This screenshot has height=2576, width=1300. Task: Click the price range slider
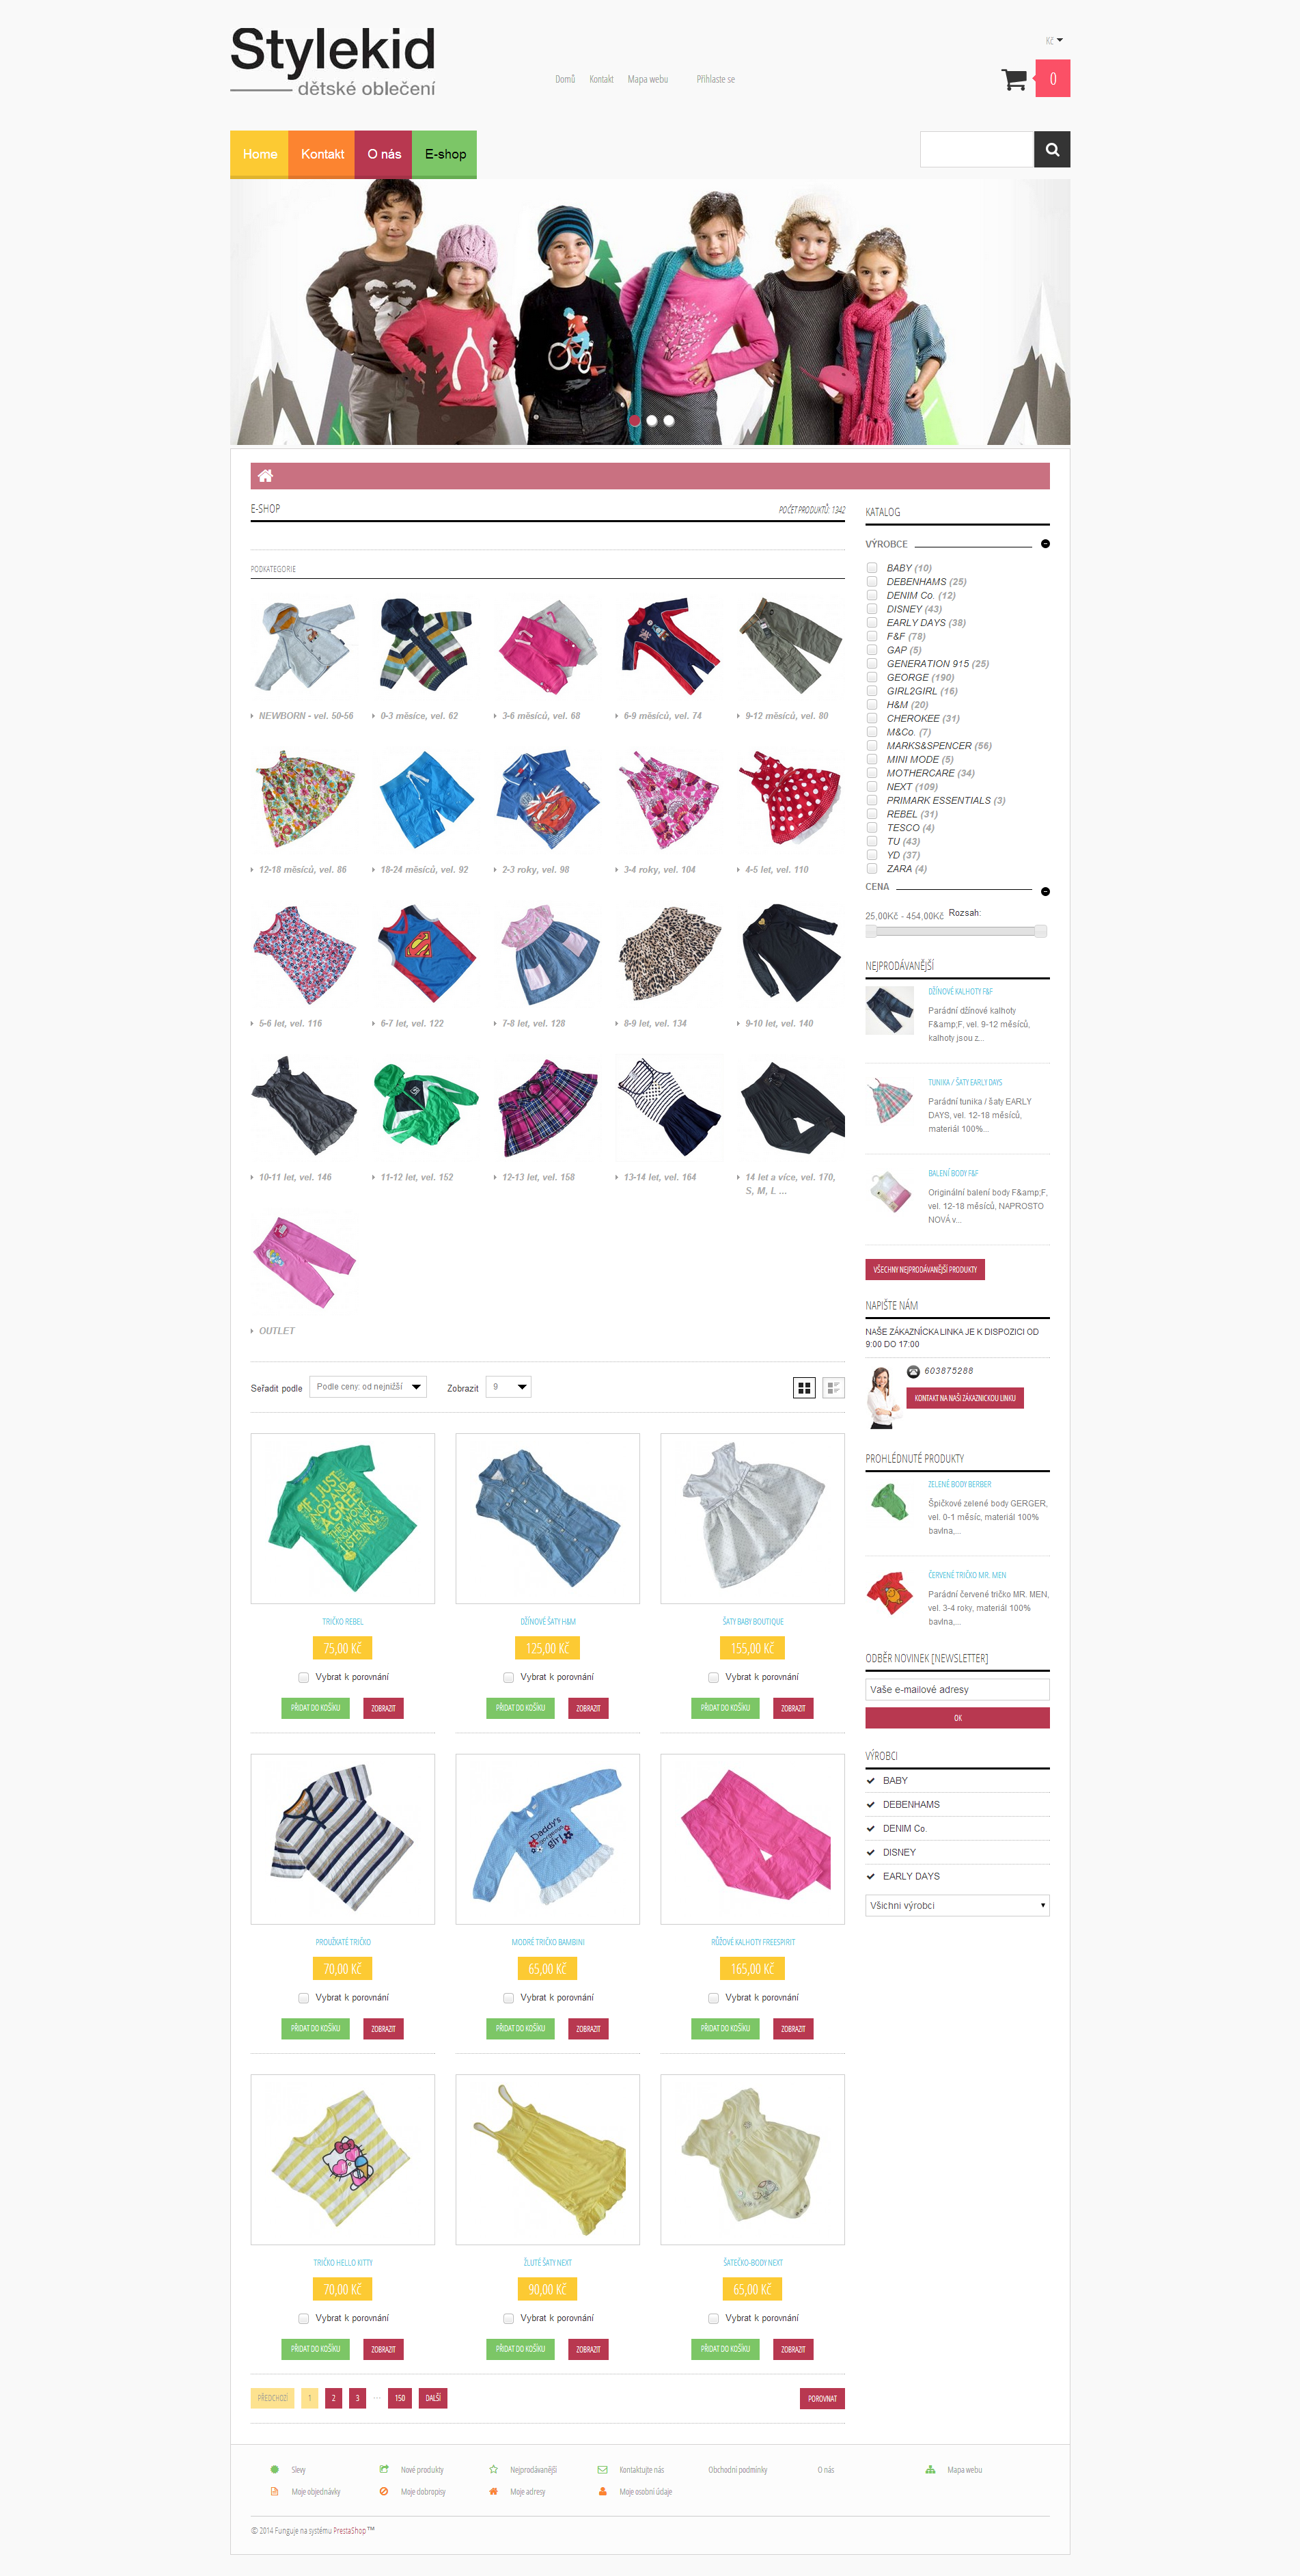(956, 931)
